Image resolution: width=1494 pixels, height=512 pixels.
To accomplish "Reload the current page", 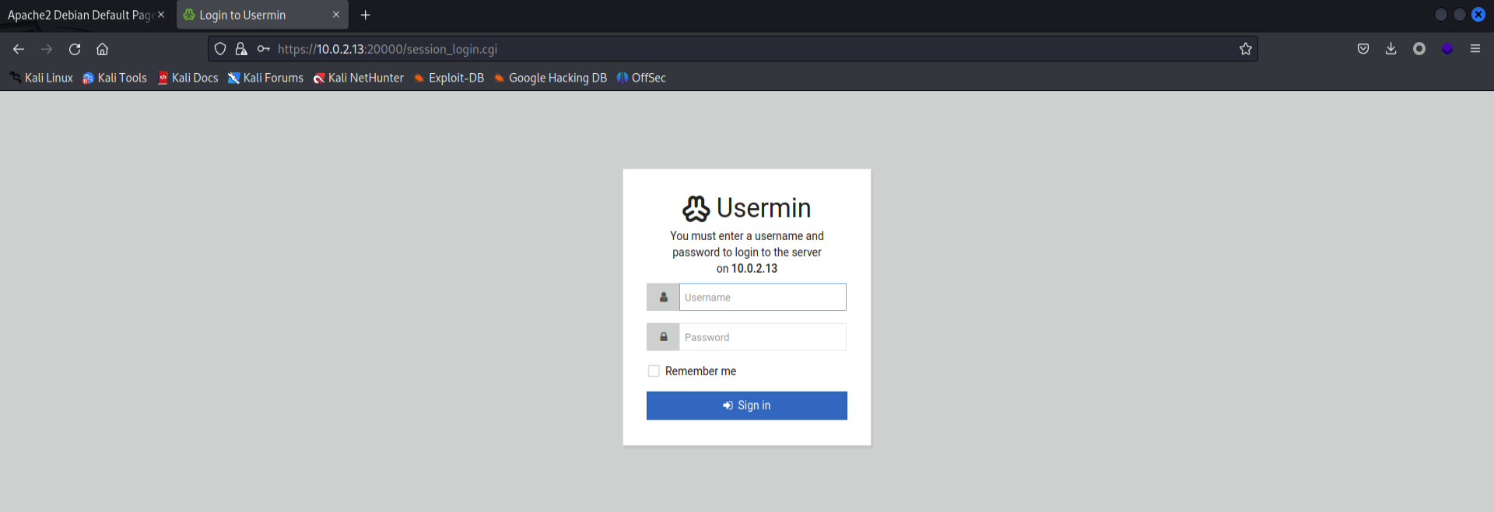I will 75,49.
